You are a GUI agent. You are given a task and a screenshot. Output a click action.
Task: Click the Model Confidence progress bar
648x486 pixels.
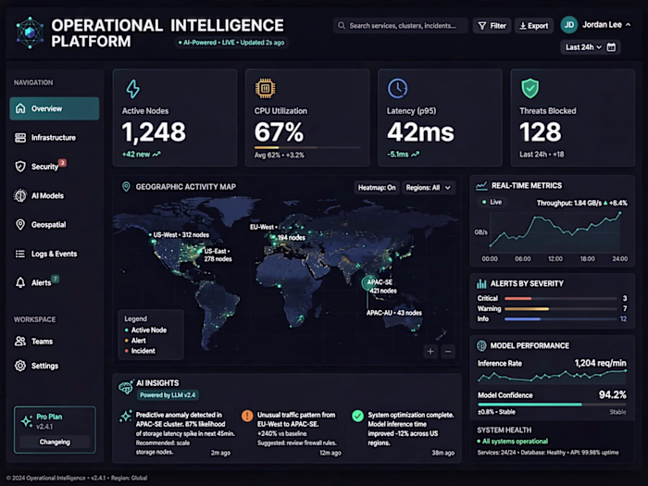coord(552,405)
